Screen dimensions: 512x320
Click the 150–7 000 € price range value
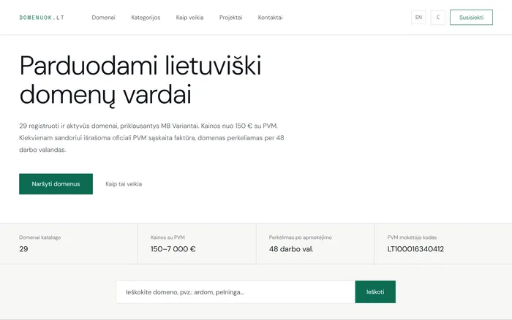(x=173, y=249)
